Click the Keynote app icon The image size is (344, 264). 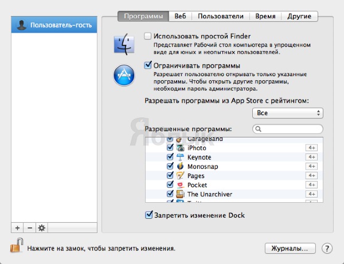181,157
